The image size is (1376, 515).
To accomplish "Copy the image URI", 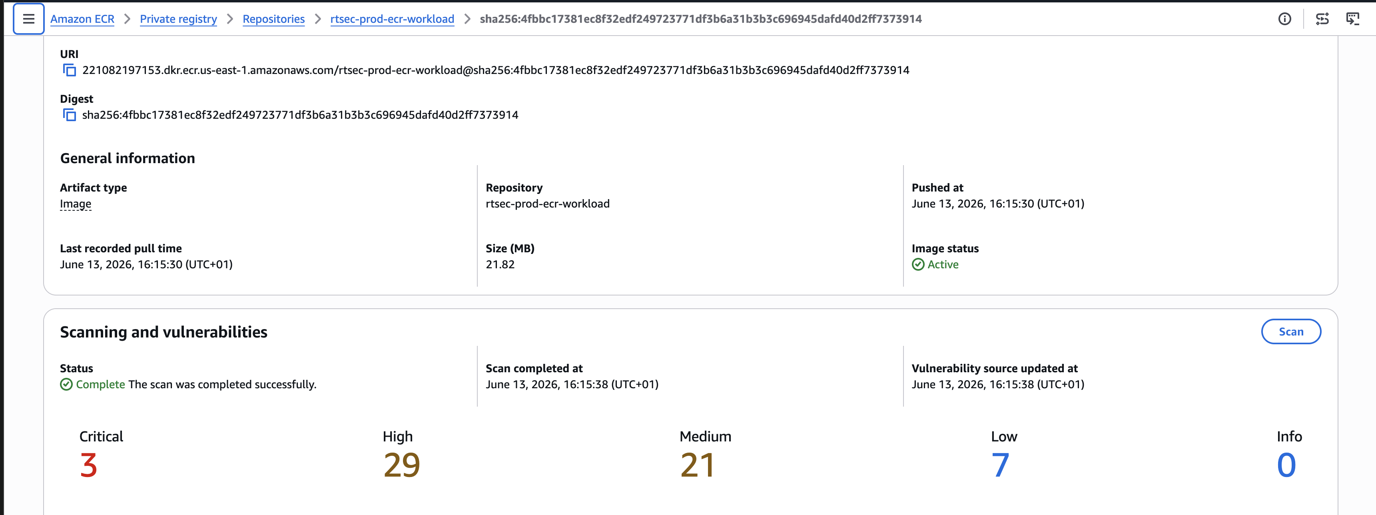I will 70,70.
